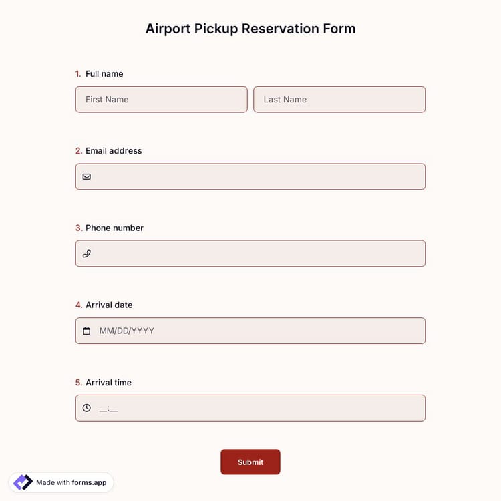
Task: Click the envelope icon in email field
Action: click(x=86, y=177)
